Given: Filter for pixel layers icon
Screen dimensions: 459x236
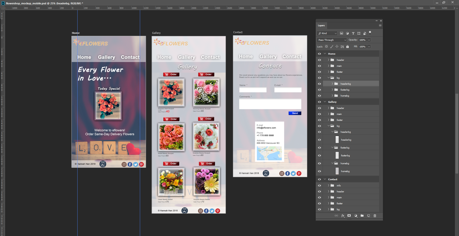Looking at the screenshot, I should click(341, 33).
